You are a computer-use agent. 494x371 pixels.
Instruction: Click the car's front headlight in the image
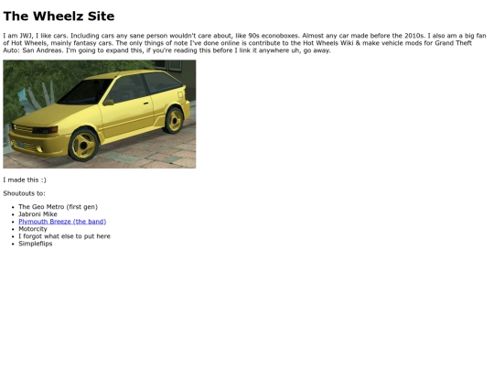point(45,130)
